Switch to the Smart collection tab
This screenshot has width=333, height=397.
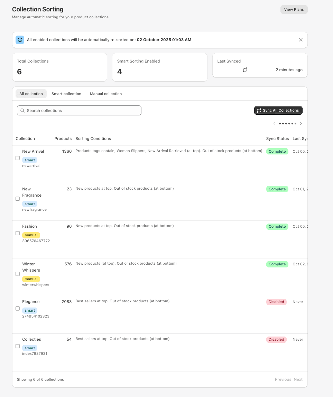(x=66, y=94)
